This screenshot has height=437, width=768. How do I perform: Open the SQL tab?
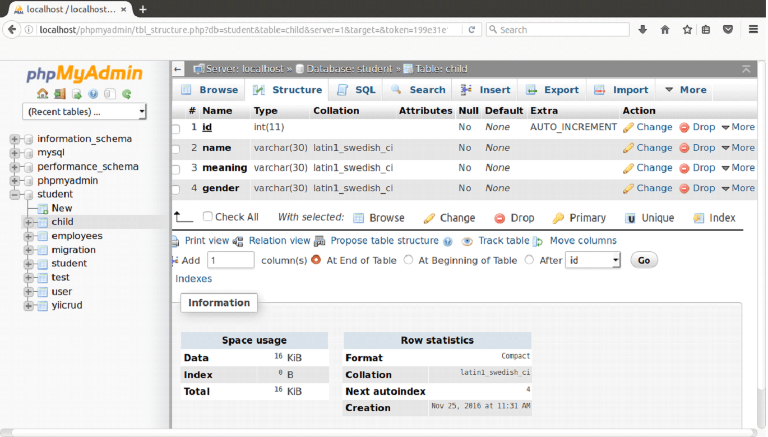(357, 90)
